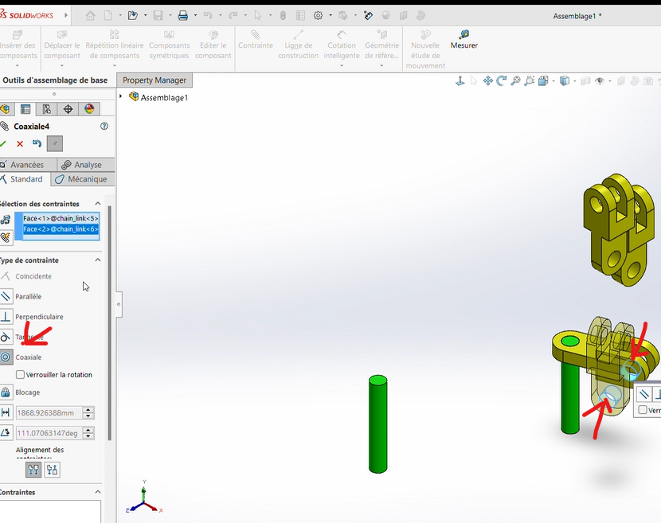Image resolution: width=661 pixels, height=523 pixels.
Task: Click the distance value field 1868.926388mm
Action: [49, 413]
